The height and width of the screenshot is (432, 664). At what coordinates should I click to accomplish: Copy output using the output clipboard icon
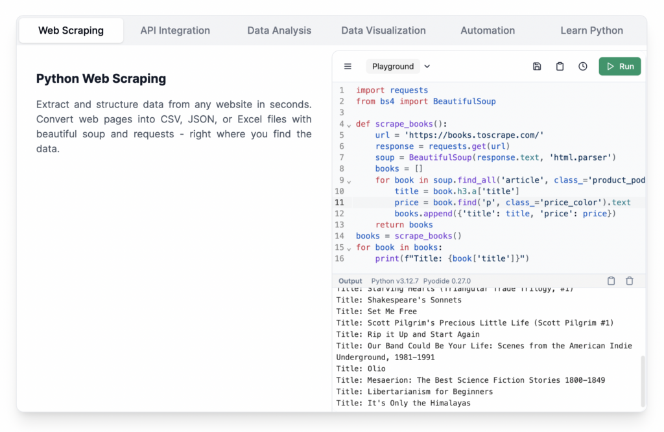pyautogui.click(x=611, y=281)
